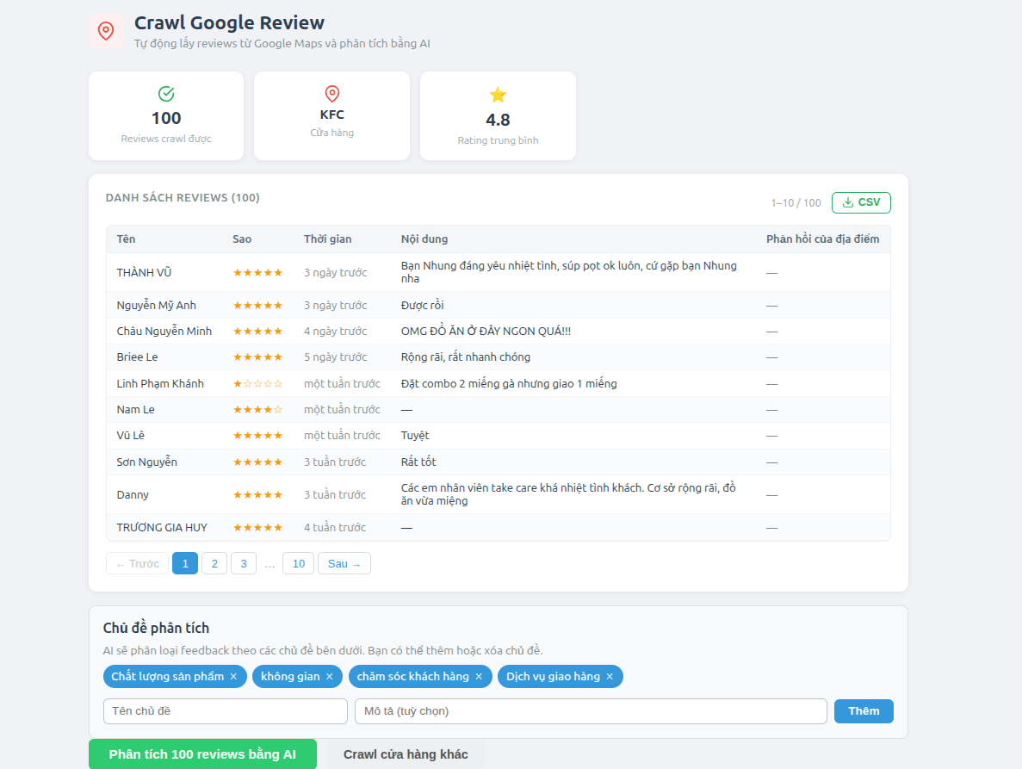
Task: Click Crawl cửa hàng khác button
Action: 406,754
